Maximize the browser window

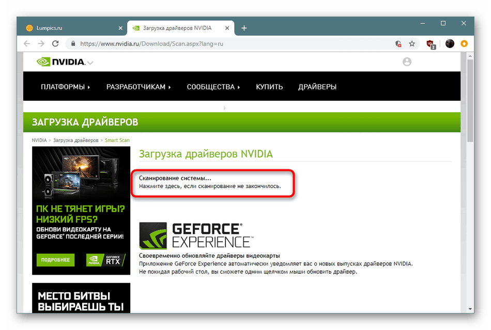point(443,23)
